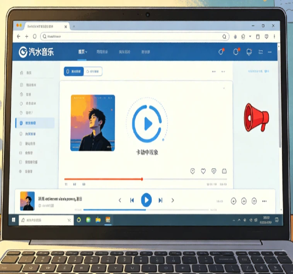The width and height of the screenshot is (293, 274).
Task: Expand the dropdown arrow next to 首页
Action: pyautogui.click(x=86, y=52)
